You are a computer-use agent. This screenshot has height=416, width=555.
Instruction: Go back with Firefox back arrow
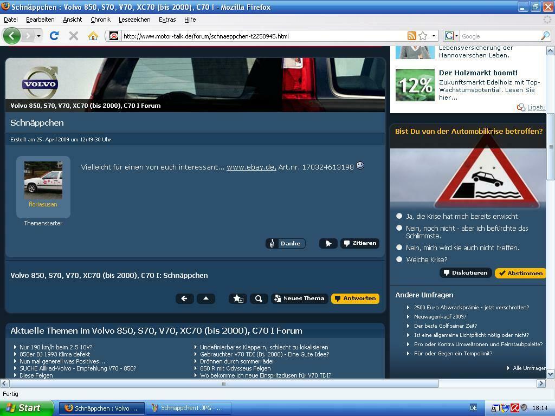[11, 36]
